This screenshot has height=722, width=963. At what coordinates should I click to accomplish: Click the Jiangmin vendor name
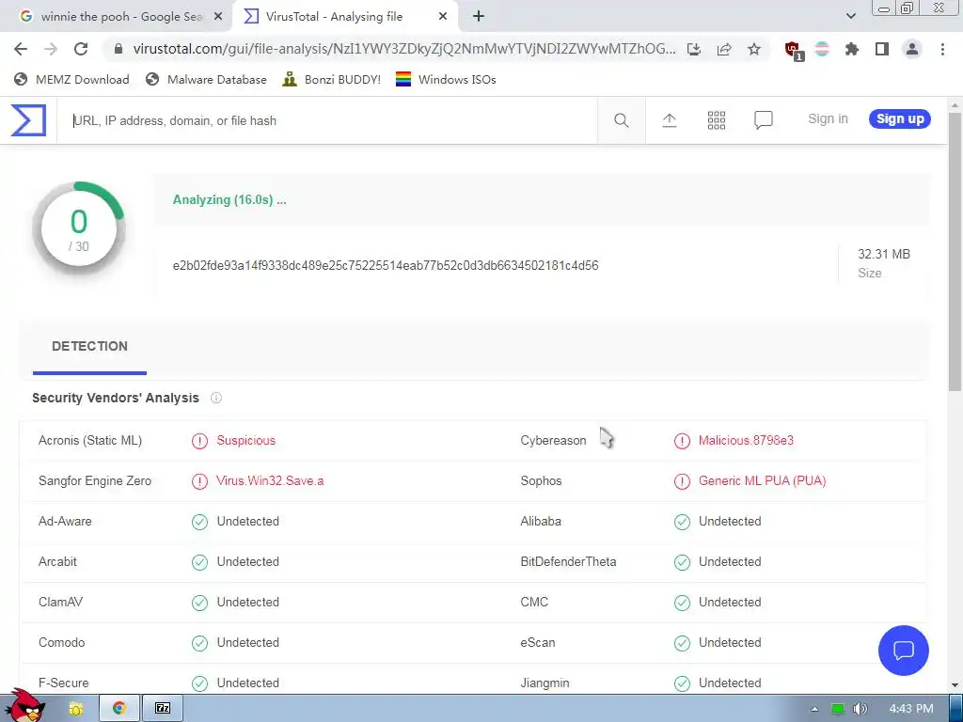click(545, 683)
